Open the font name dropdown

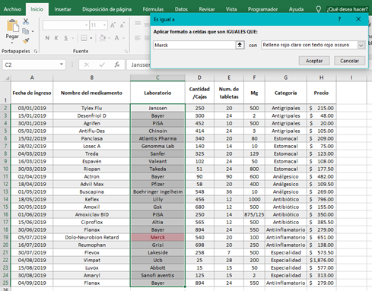point(86,25)
